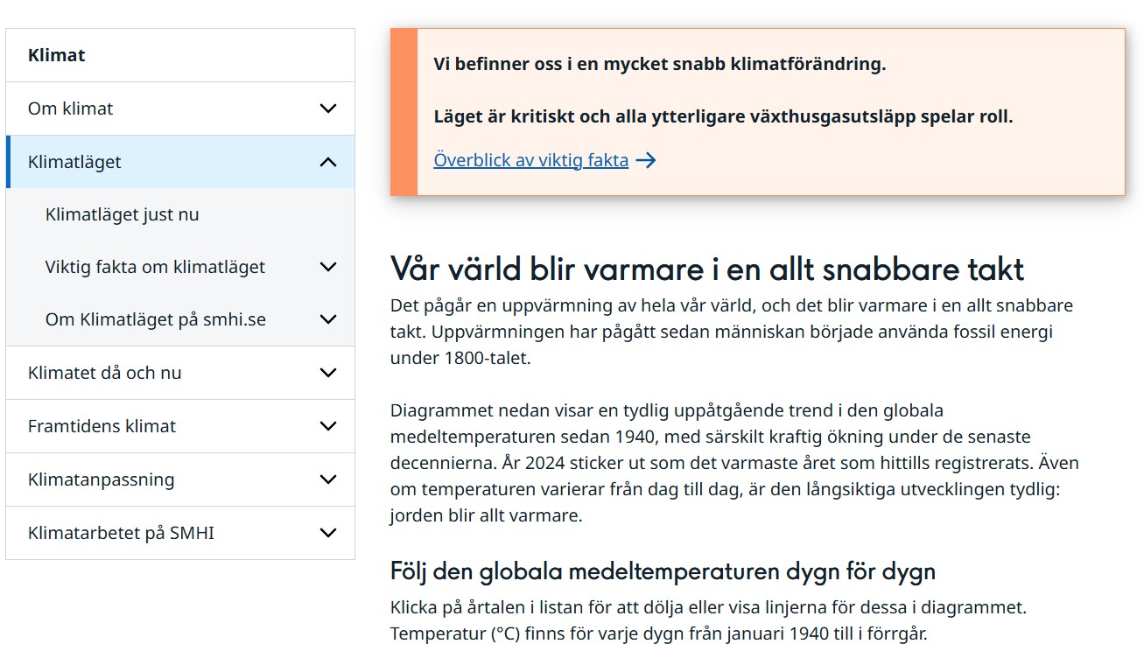Screen dimensions: 1144x672
Task: Open Viktig fakta om klimatläget text link
Action: click(x=155, y=267)
